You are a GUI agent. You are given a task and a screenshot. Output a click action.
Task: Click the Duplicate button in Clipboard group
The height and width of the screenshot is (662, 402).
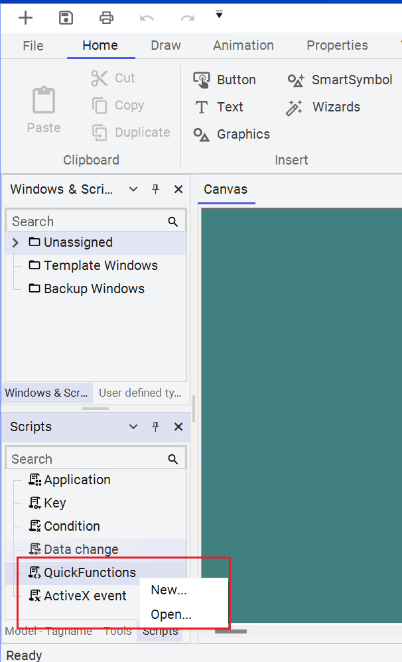[131, 133]
